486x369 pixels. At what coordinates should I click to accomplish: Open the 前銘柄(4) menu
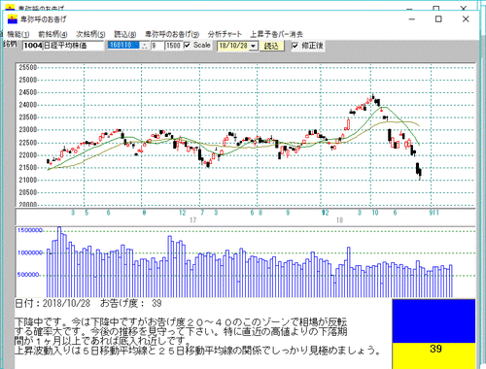pyautogui.click(x=52, y=34)
